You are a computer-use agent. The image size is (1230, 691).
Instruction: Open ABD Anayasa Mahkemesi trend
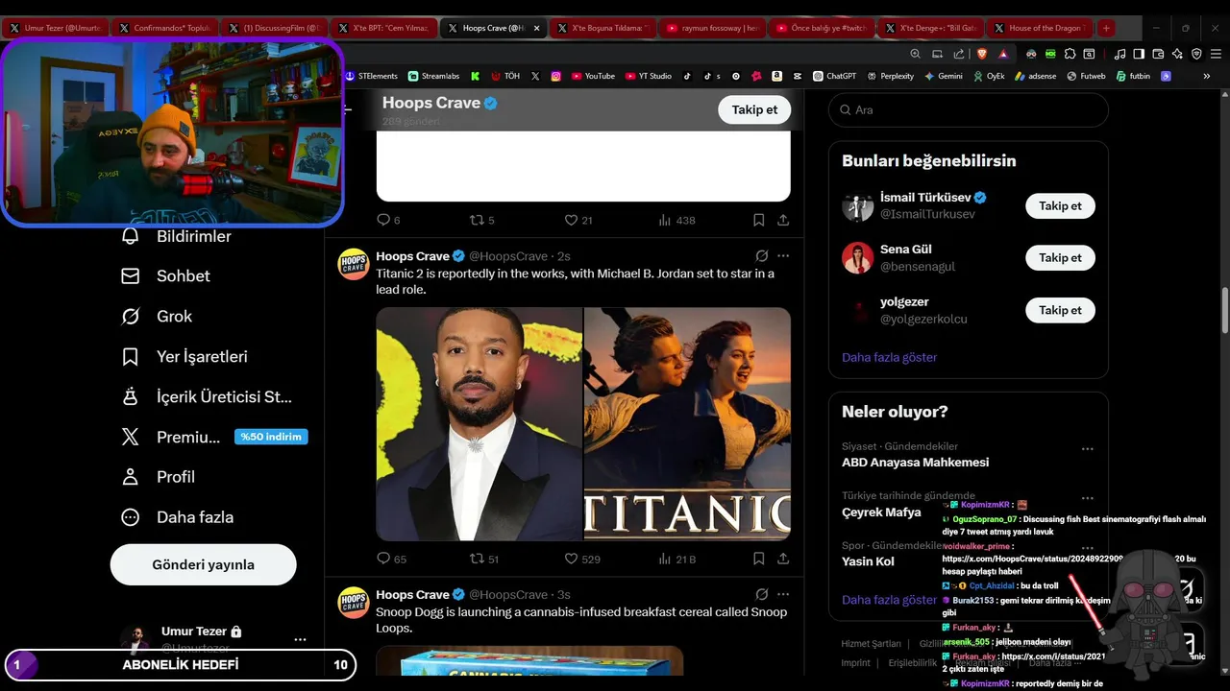click(x=915, y=463)
